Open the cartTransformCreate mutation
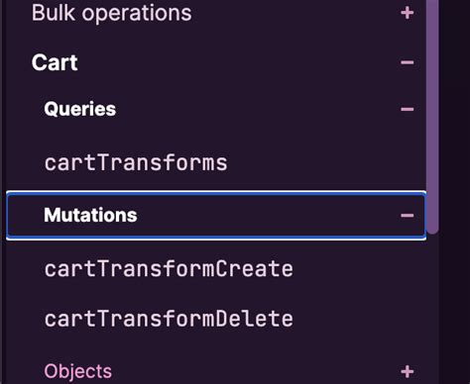Screen dimensions: 470x384 169,269
